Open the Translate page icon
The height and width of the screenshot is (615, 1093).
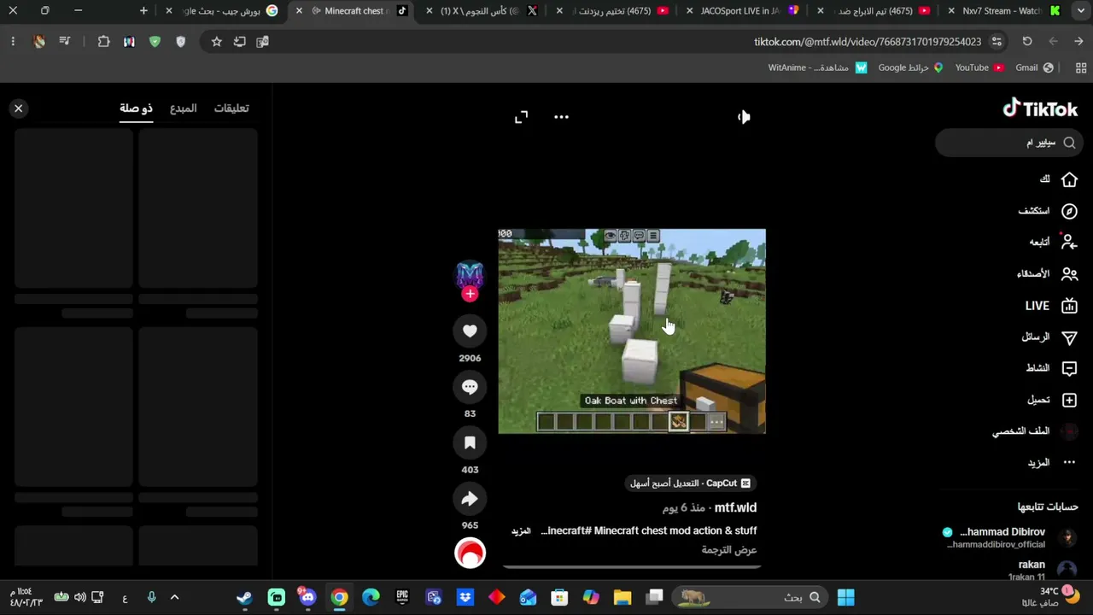262,42
